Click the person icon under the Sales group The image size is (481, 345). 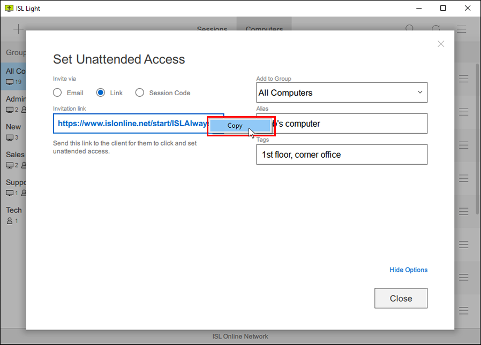(22, 165)
